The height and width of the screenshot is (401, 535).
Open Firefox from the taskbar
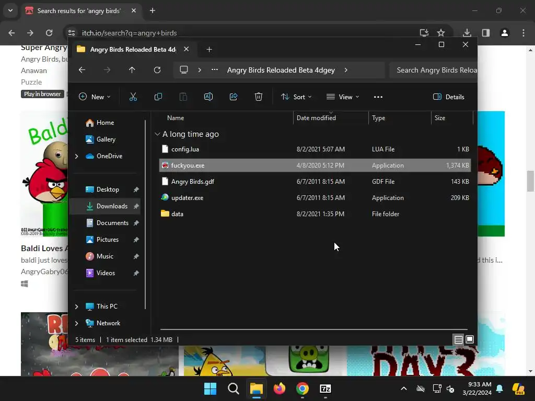280,388
